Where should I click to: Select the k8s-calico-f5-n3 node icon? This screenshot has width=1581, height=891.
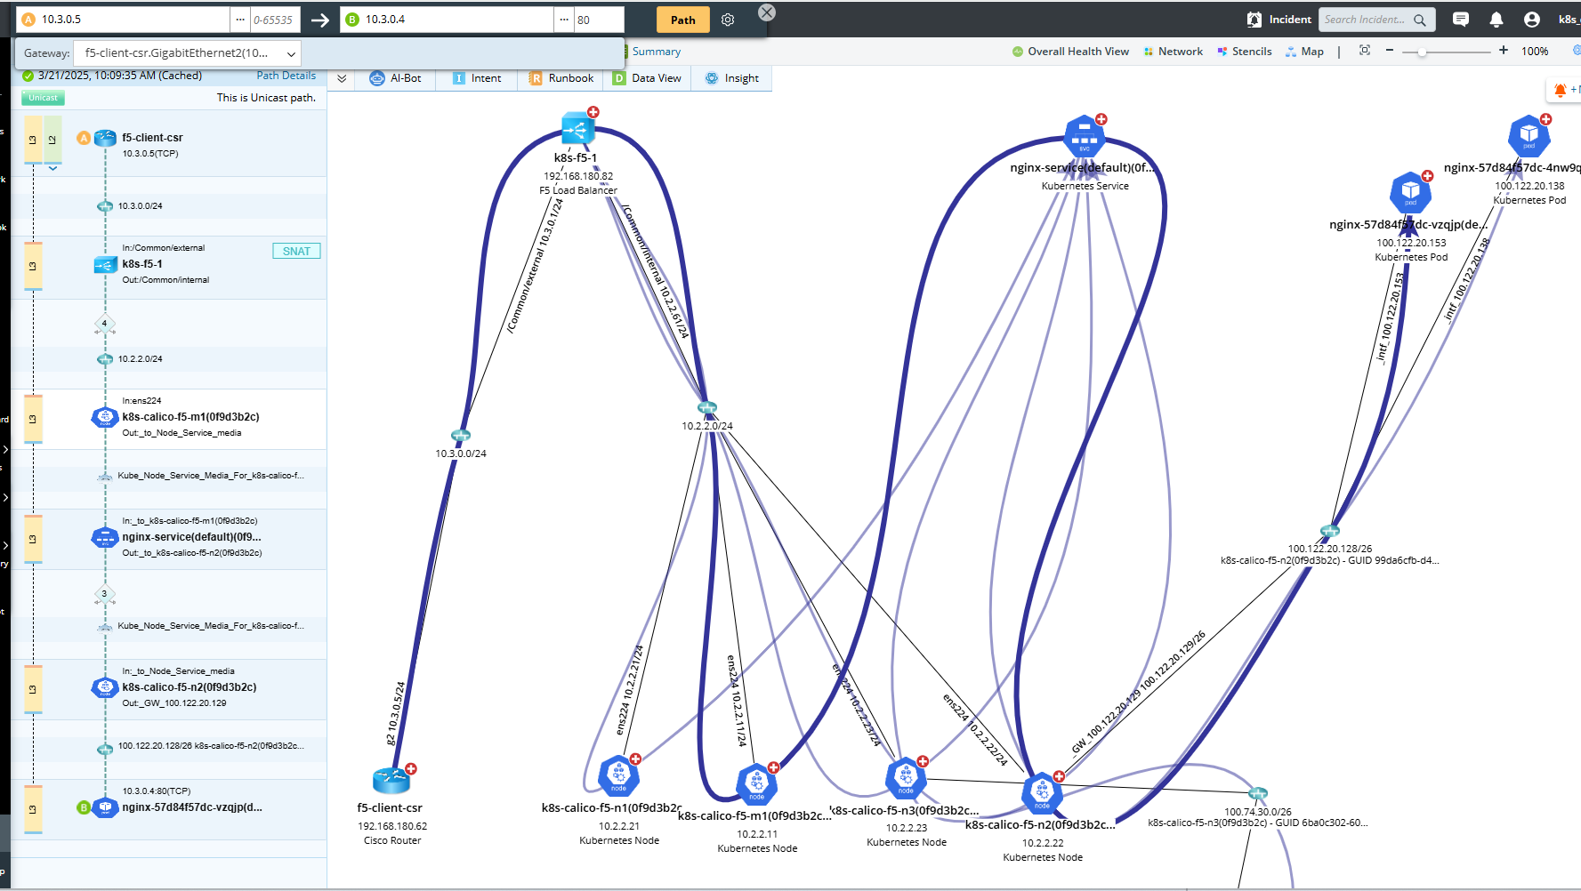click(x=906, y=778)
